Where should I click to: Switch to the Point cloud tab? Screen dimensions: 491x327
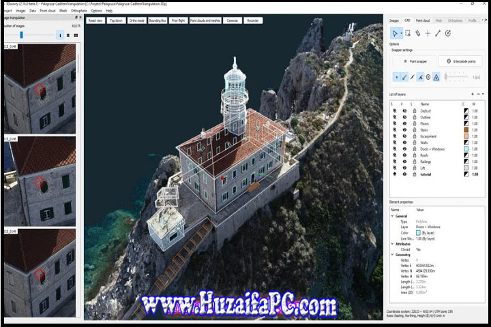click(423, 20)
